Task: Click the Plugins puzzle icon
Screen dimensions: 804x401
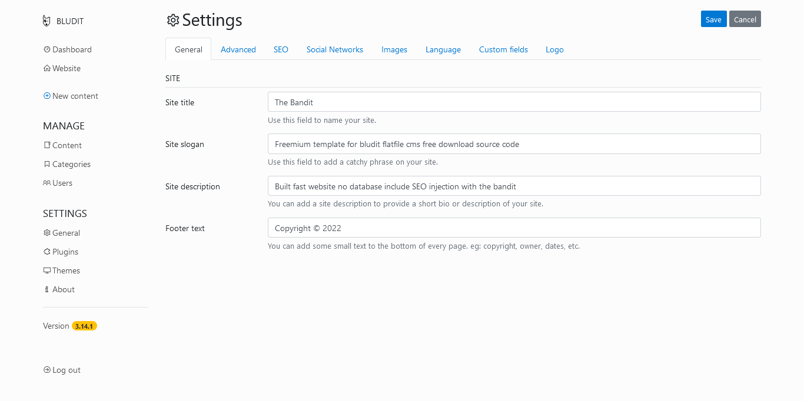Action: [47, 252]
